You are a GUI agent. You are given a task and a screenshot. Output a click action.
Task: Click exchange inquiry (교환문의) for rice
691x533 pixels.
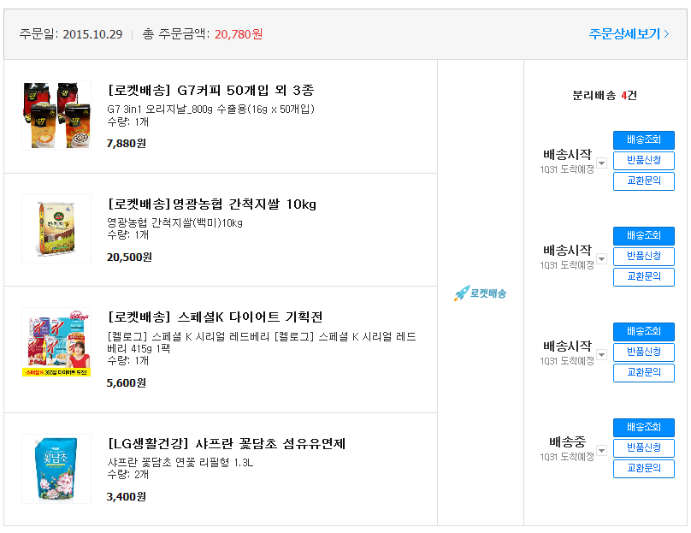tap(643, 277)
